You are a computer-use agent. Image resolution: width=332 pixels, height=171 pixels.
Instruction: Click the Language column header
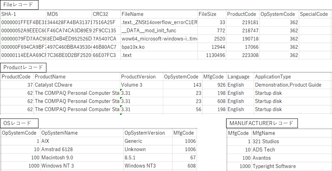coord(238,77)
